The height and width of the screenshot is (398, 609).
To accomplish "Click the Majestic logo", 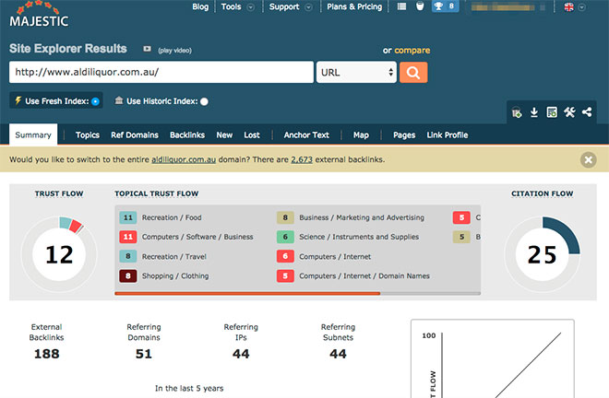I will coord(39,15).
